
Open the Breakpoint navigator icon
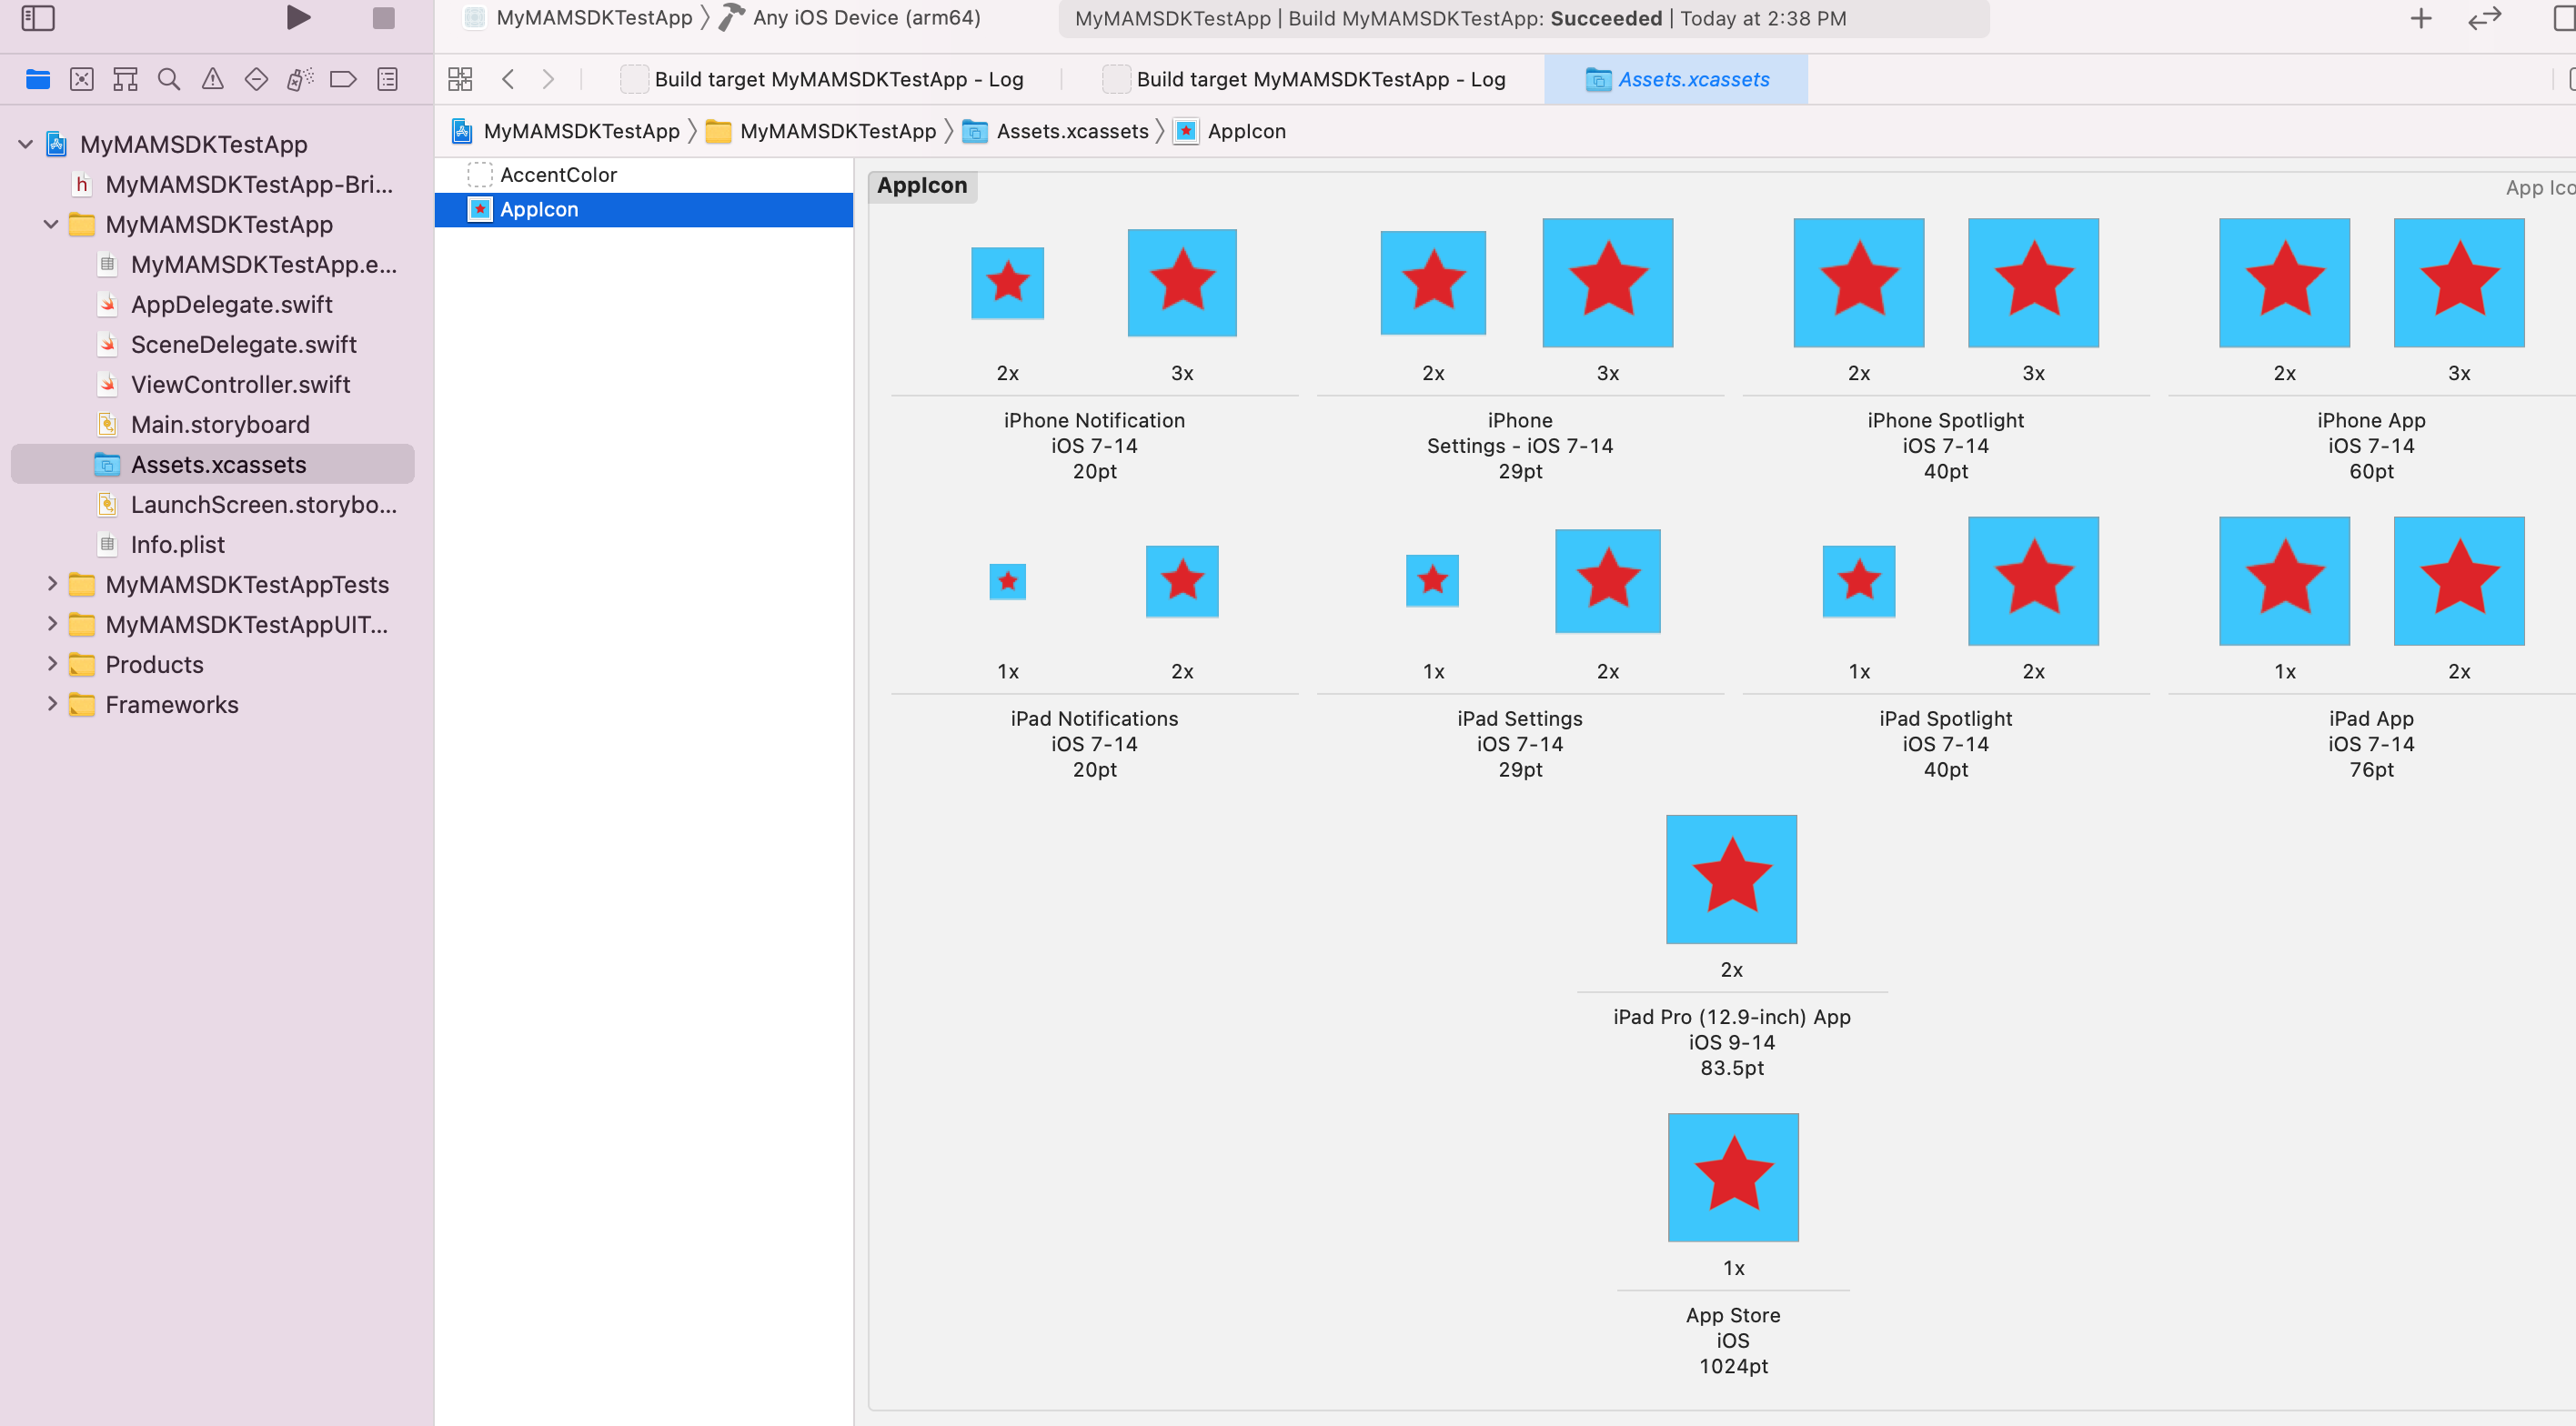point(343,79)
